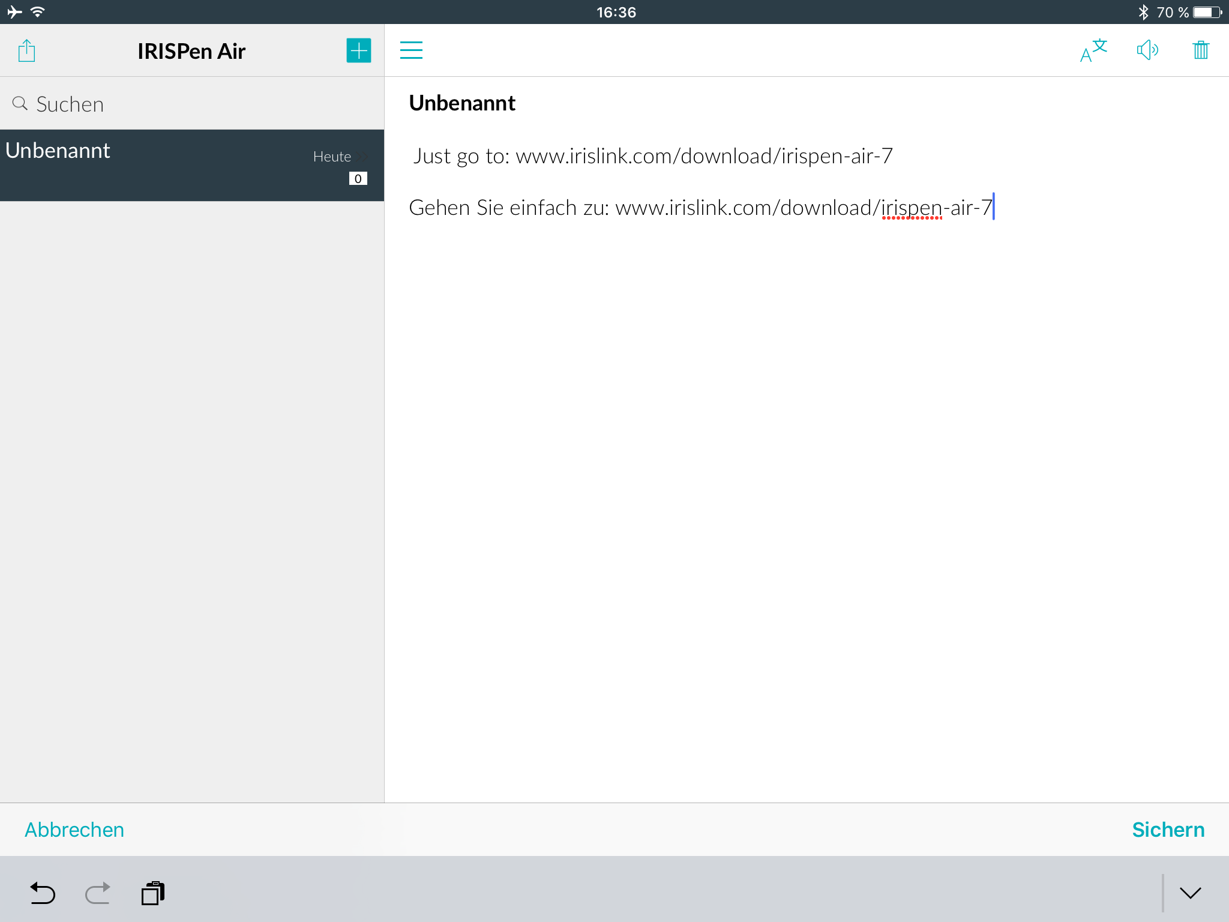Hide the keyboard with down chevron
1229x922 pixels.
tap(1191, 893)
